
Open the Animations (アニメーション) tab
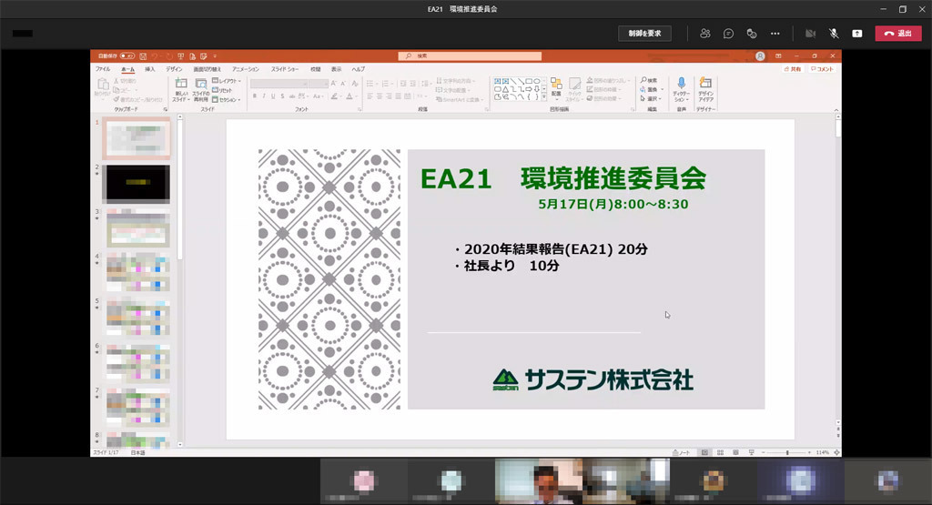coord(246,69)
